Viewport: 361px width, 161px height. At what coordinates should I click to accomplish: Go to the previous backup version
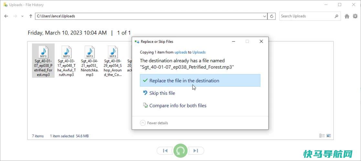tap(165, 151)
